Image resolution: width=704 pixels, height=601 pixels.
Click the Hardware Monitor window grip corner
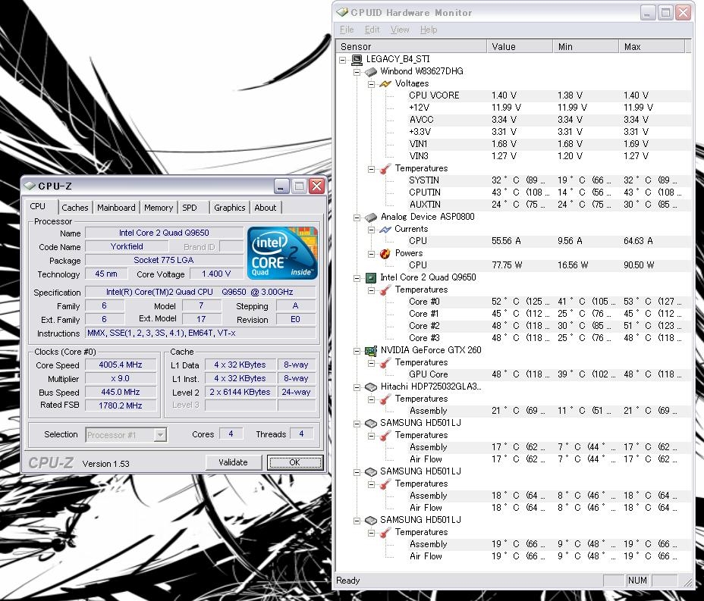(688, 582)
